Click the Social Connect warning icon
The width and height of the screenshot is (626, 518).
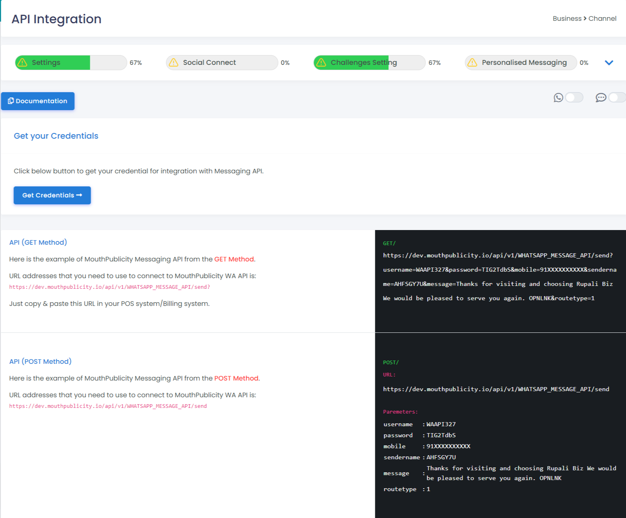point(174,62)
